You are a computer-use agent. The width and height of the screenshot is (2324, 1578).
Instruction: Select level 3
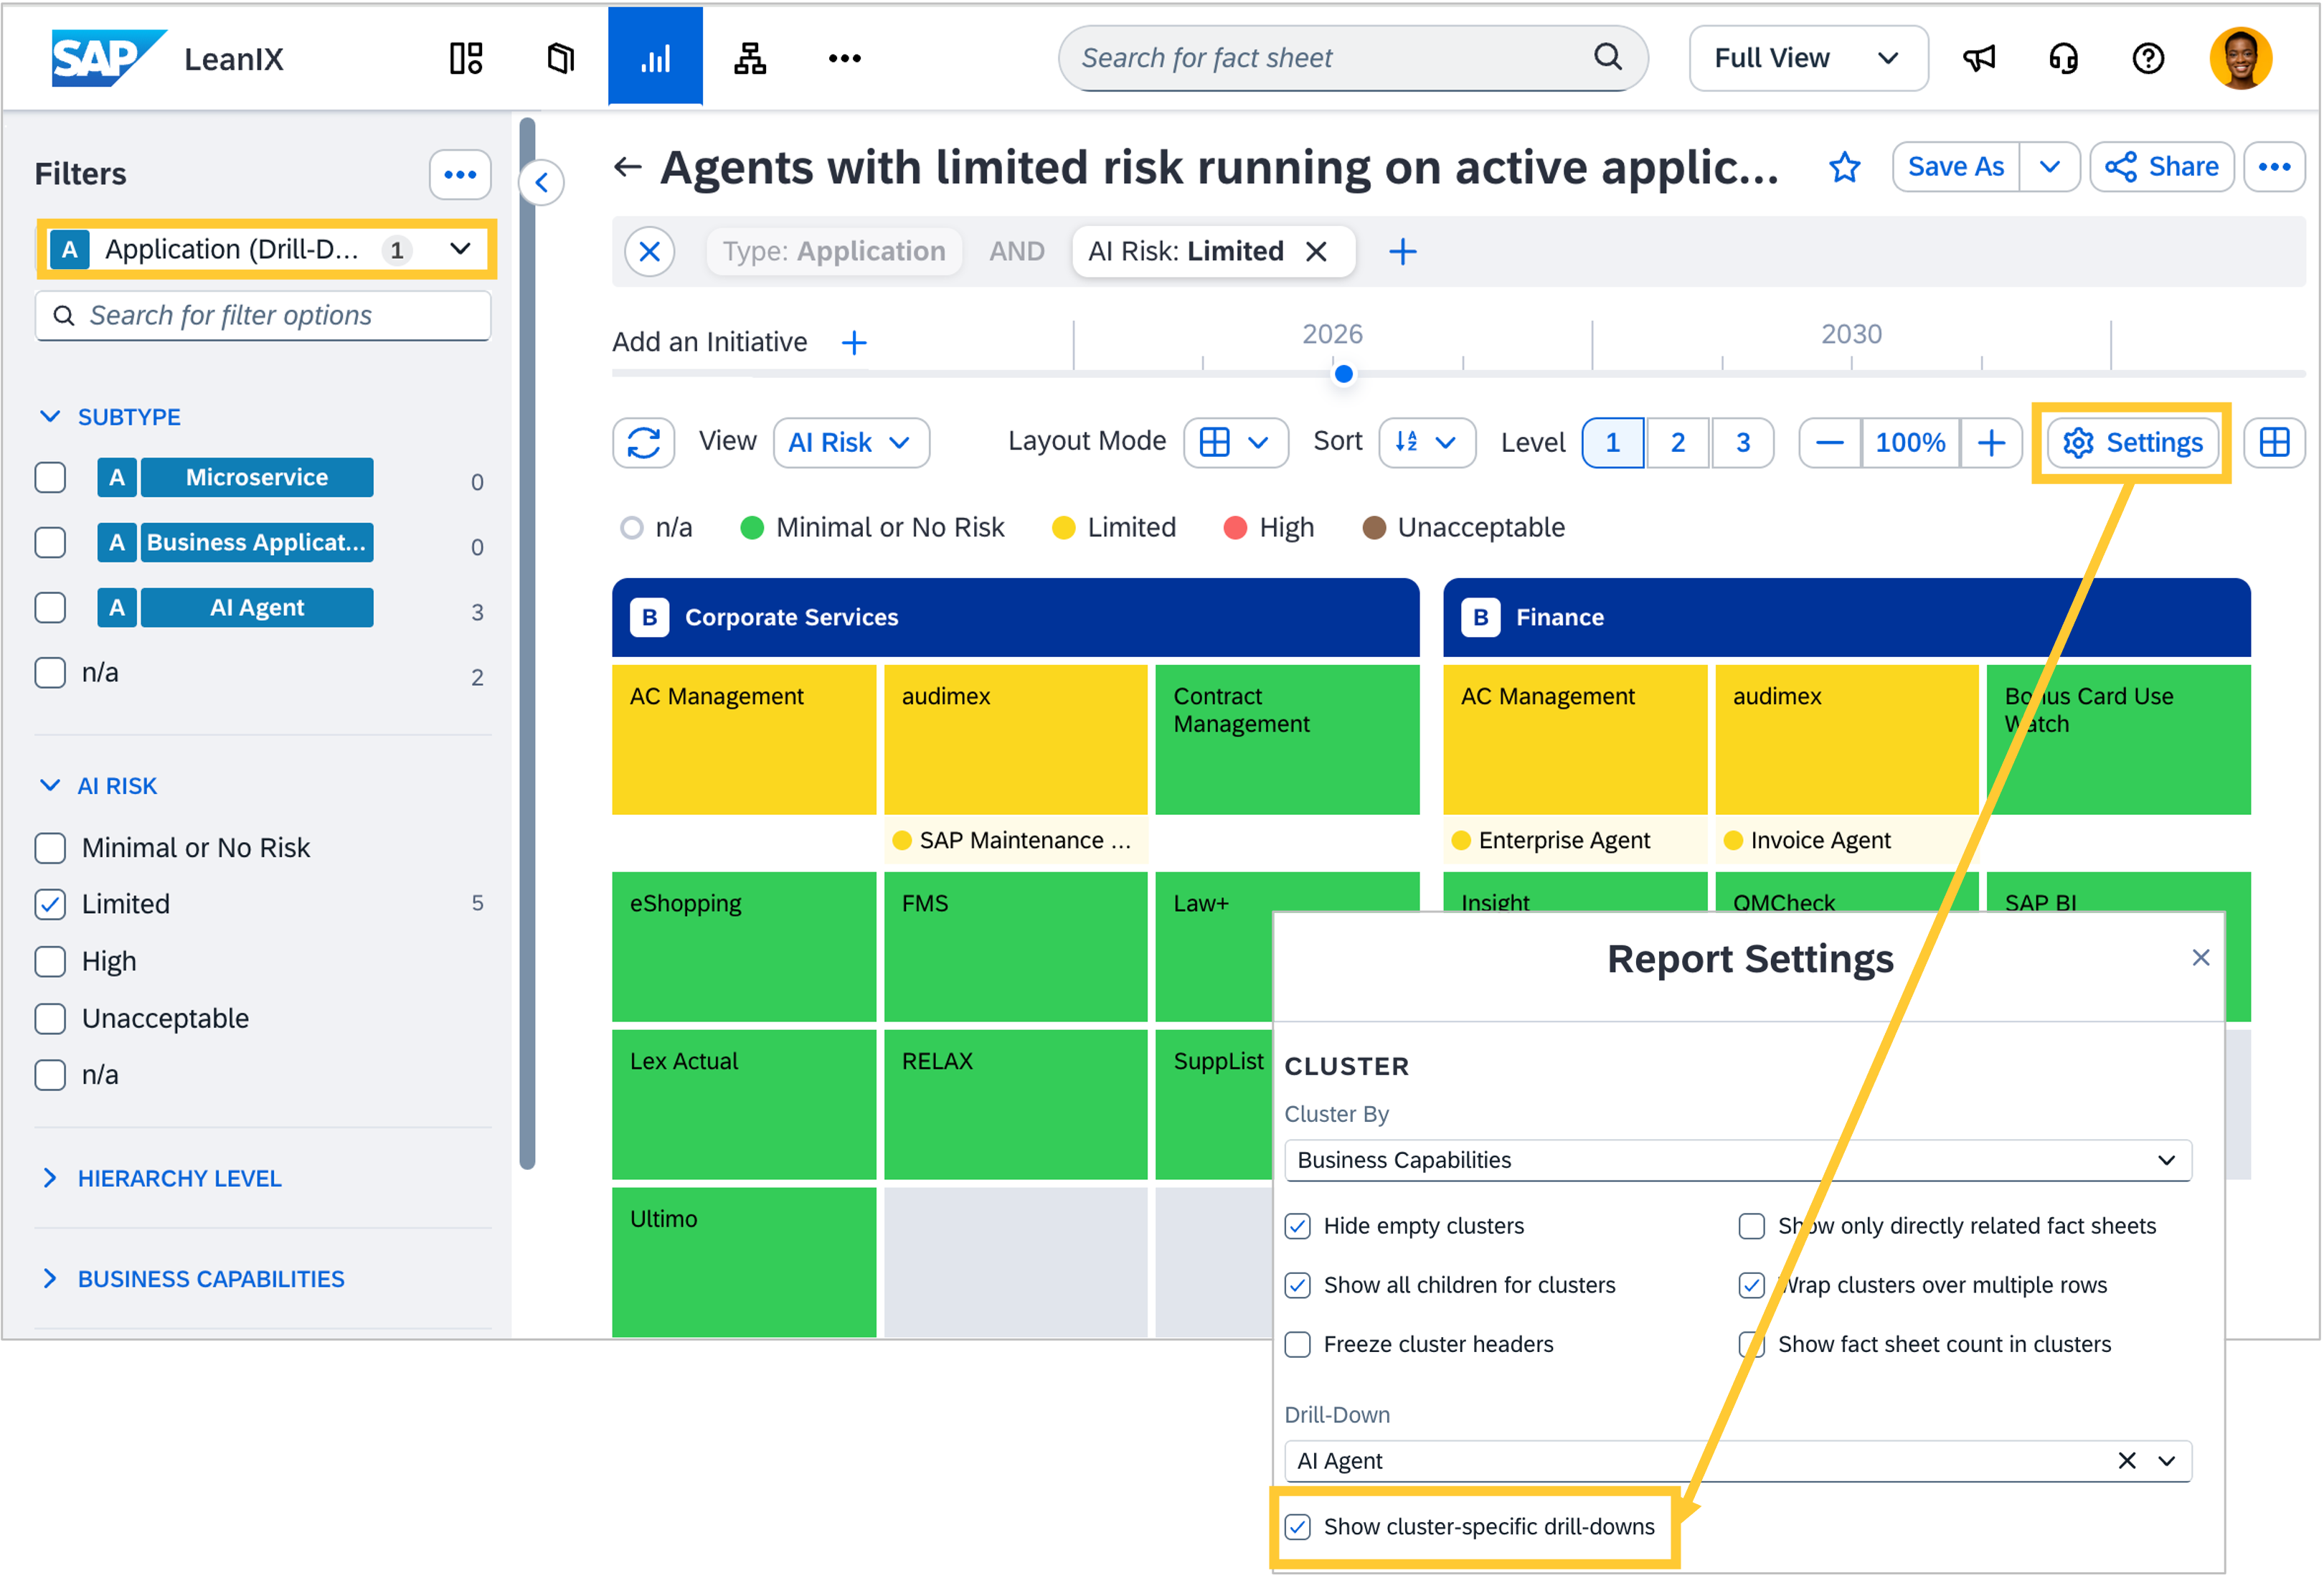1743,442
